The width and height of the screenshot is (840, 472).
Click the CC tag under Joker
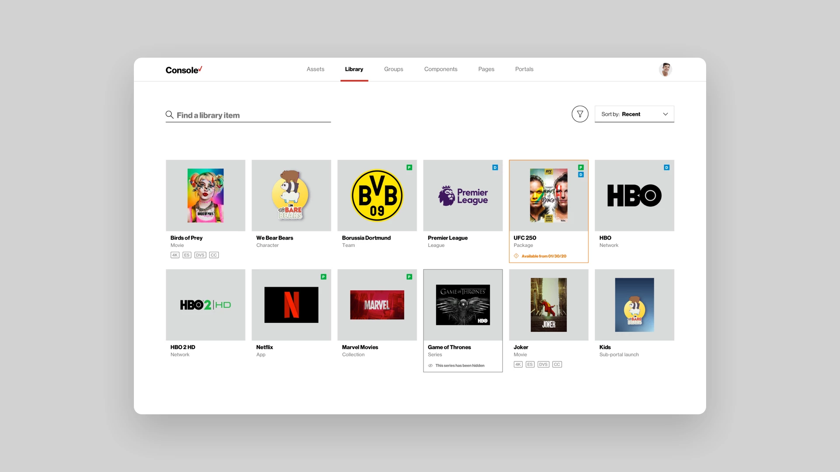click(557, 364)
